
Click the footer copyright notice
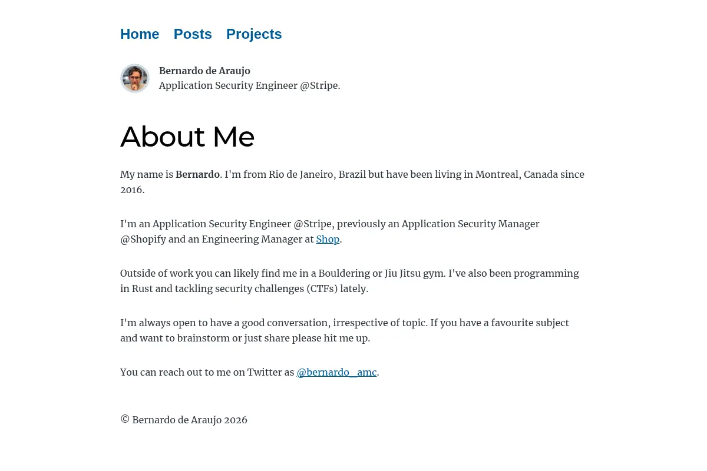pos(184,420)
